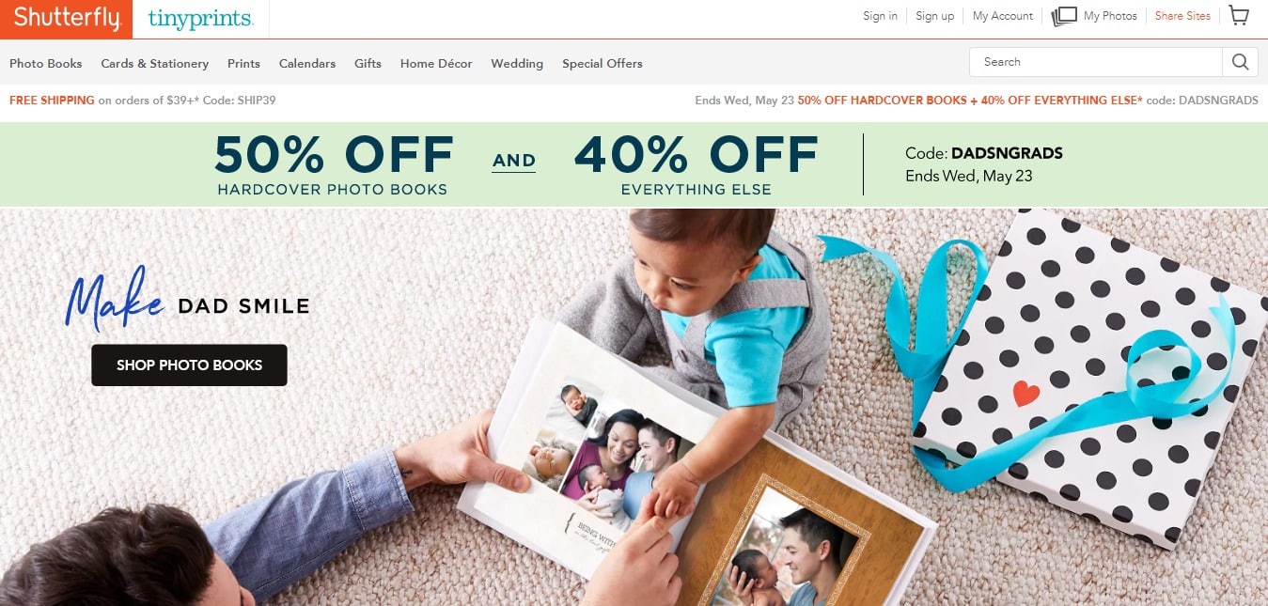1268x606 pixels.
Task: Open the Wedding menu
Action: coord(517,64)
